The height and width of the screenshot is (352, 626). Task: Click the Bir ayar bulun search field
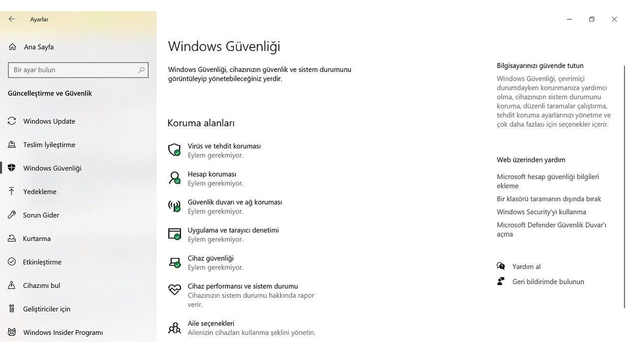[73, 70]
